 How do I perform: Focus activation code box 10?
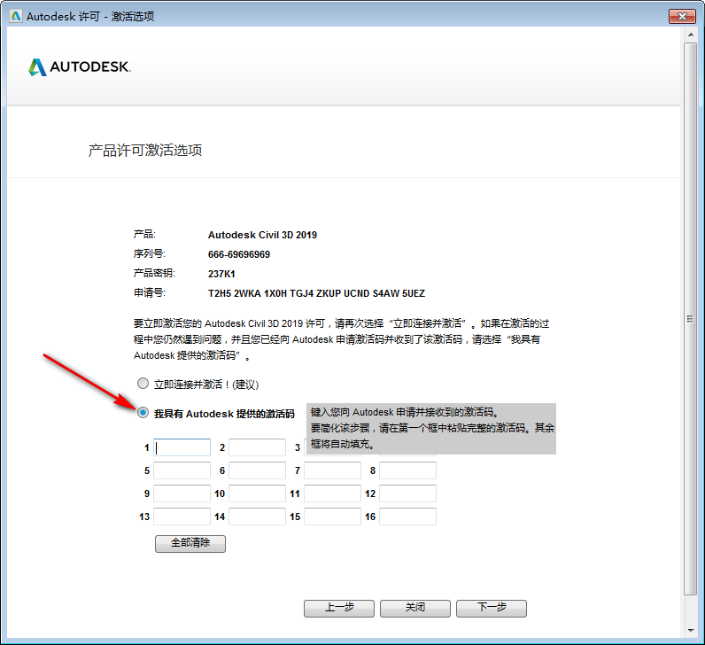(257, 493)
